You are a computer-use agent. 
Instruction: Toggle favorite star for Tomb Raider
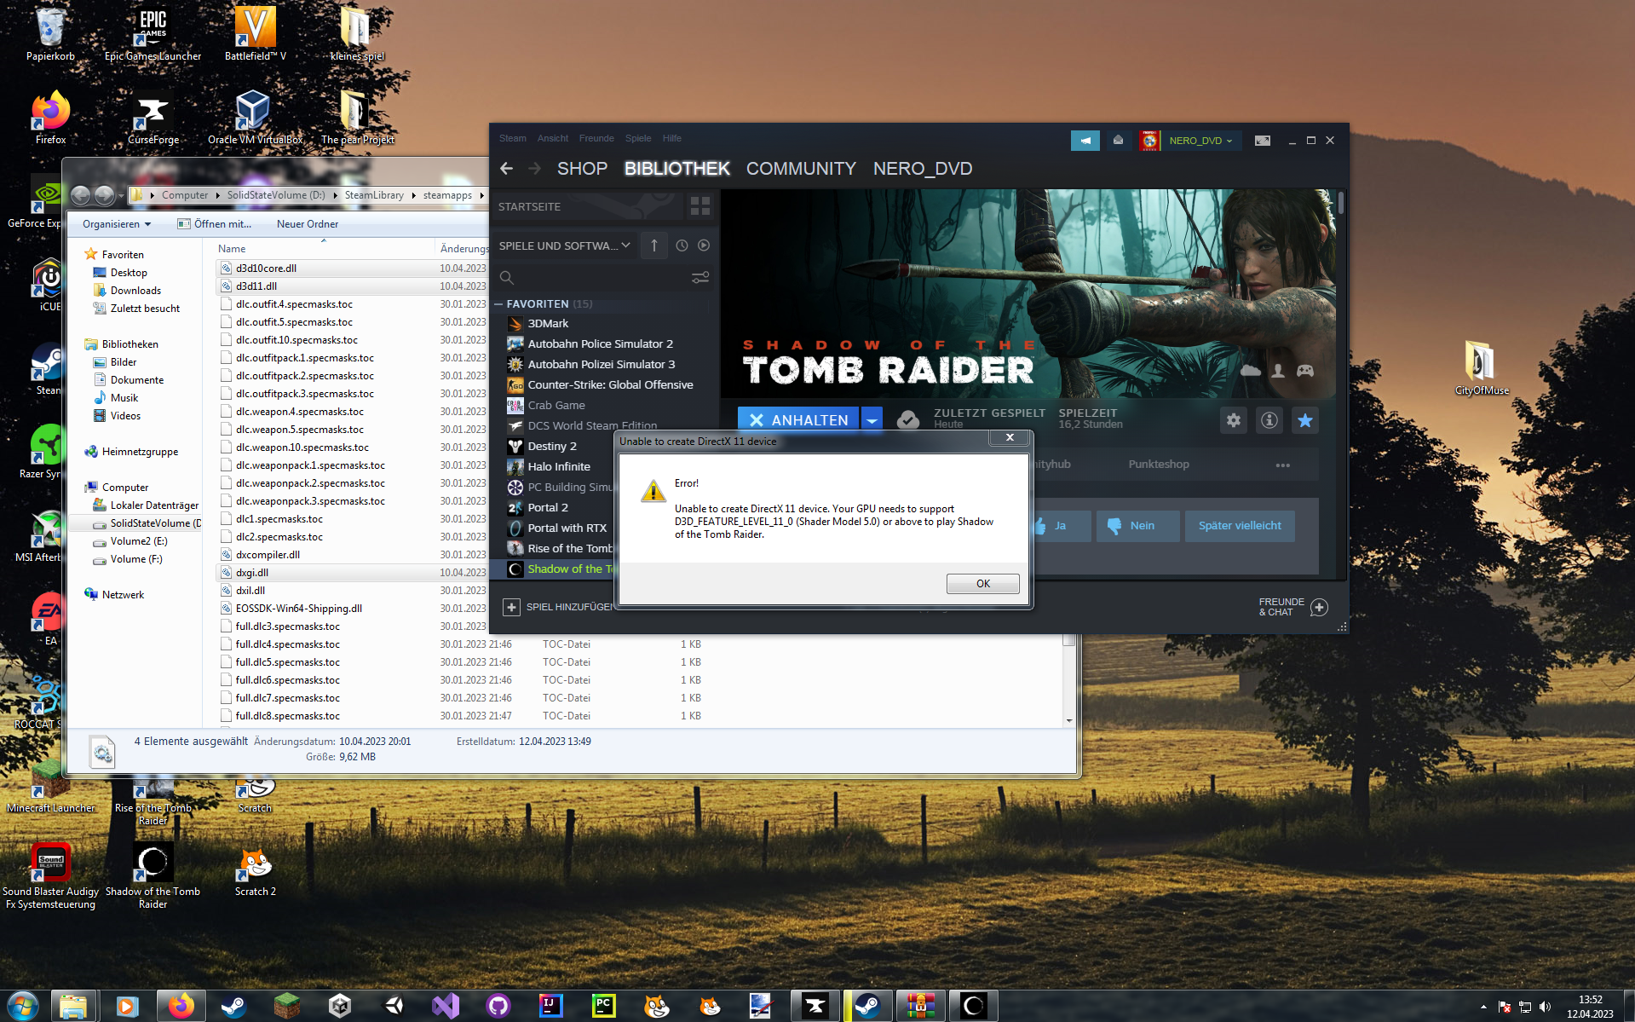pyautogui.click(x=1305, y=420)
